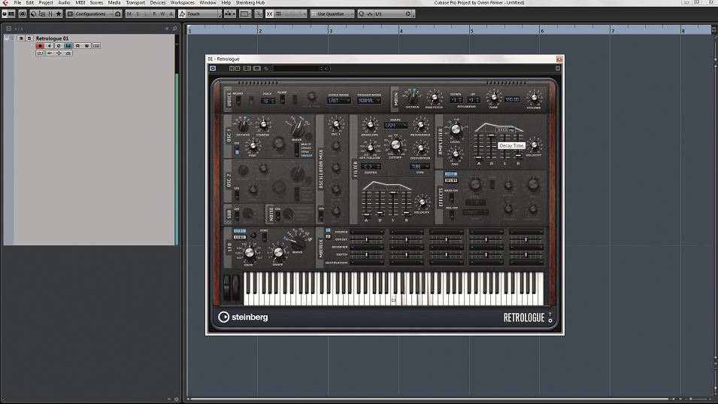Image resolution: width=718 pixels, height=404 pixels.
Task: Open the Voice Mode LAST dropdown
Action: coord(339,100)
